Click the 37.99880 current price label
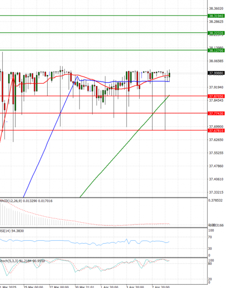 tap(216, 73)
